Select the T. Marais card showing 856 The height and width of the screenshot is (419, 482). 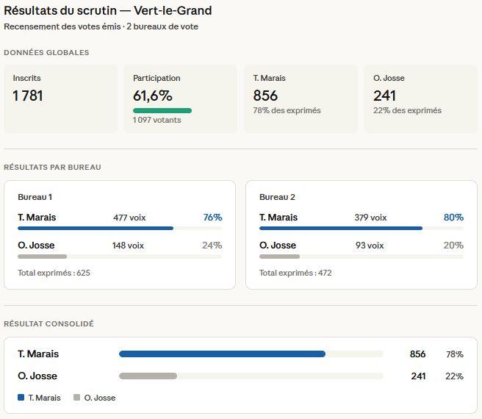[301, 99]
